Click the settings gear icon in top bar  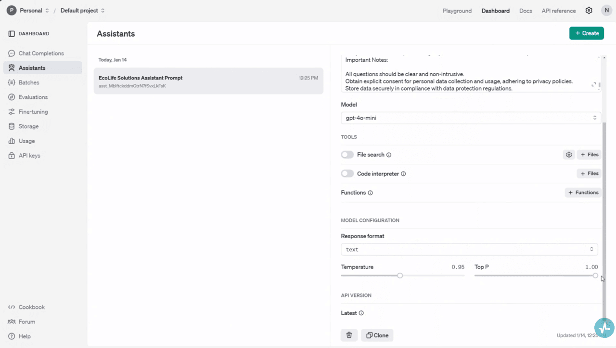589,11
